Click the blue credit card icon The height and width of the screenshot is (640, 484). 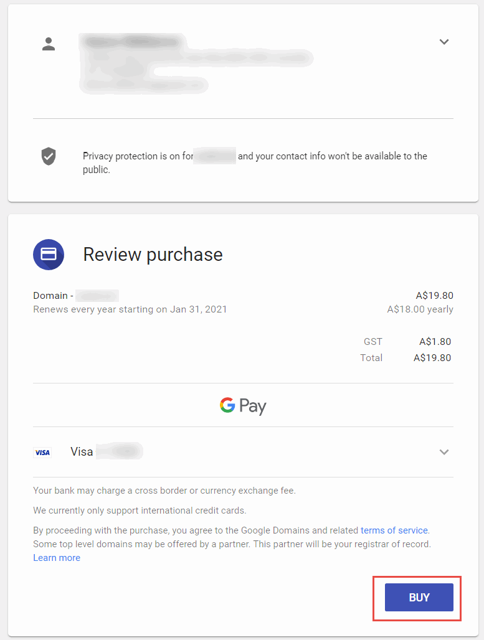[49, 255]
